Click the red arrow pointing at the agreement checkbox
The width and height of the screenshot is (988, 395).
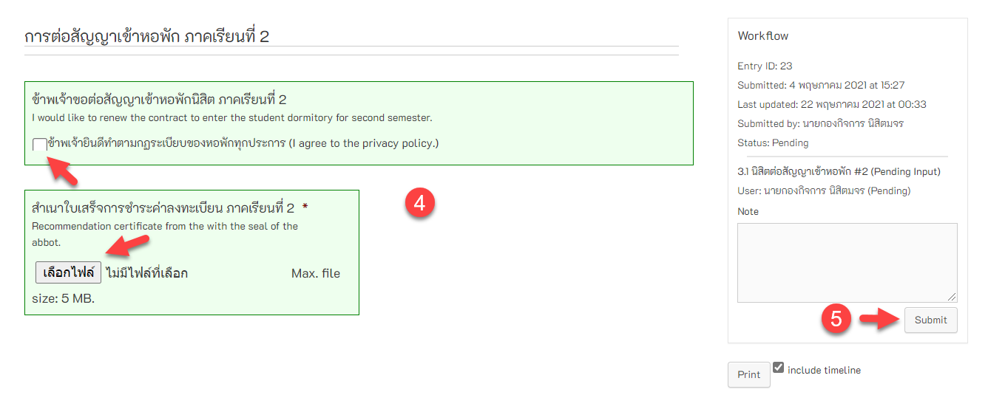click(64, 174)
